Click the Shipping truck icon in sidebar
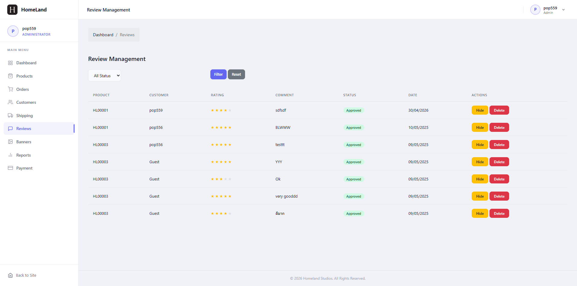The height and width of the screenshot is (286, 577). click(10, 116)
